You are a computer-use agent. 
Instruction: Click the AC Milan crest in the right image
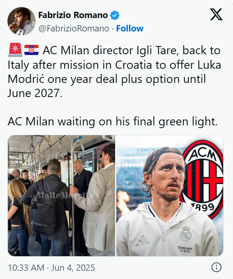click(x=203, y=179)
